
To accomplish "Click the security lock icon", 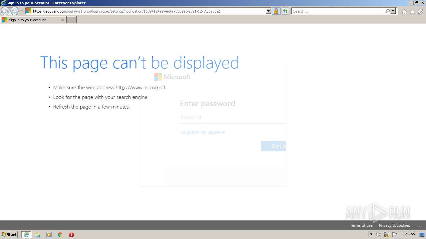I will tap(276, 11).
